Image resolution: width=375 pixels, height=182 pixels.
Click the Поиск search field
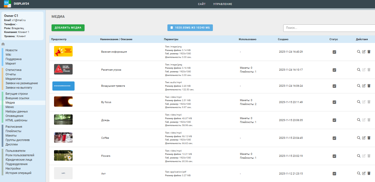(329, 28)
